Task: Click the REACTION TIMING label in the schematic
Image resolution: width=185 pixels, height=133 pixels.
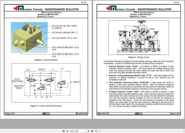Action: [x=19, y=87]
